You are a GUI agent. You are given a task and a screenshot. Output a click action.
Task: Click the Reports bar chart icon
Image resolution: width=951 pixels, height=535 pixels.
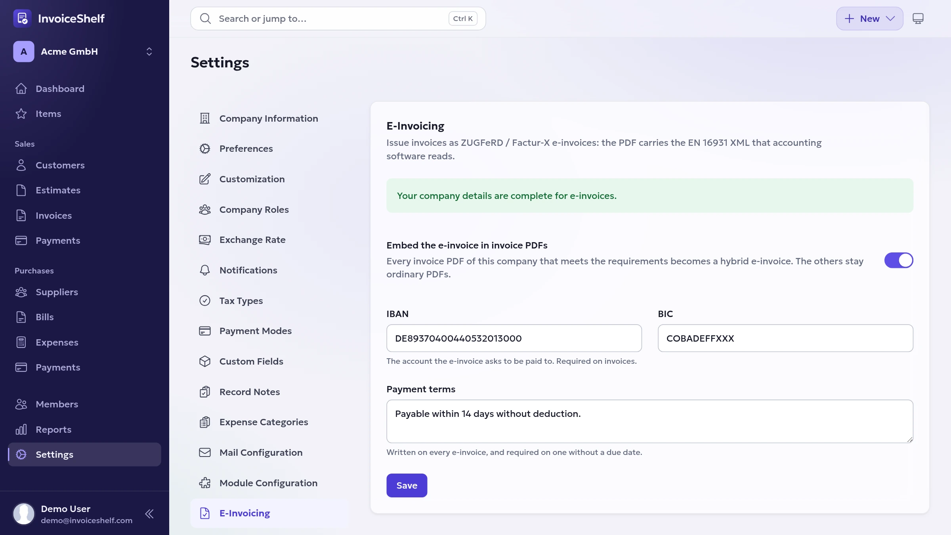[x=21, y=430]
